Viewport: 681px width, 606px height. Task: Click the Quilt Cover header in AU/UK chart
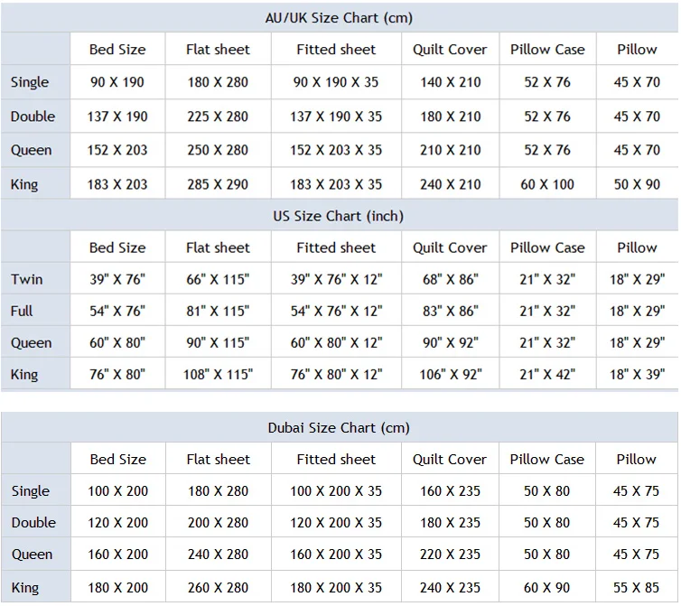(x=450, y=50)
